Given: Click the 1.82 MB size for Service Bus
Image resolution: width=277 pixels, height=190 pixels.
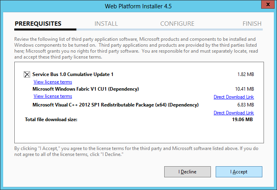Looking at the screenshot, I should (x=246, y=74).
